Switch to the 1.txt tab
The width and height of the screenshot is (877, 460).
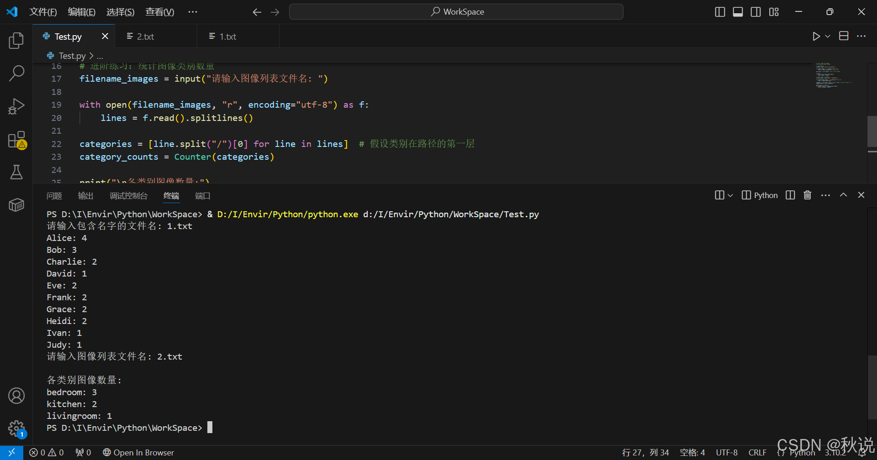pyautogui.click(x=238, y=37)
